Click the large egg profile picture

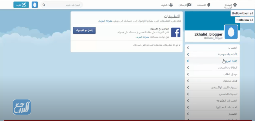click(231, 32)
